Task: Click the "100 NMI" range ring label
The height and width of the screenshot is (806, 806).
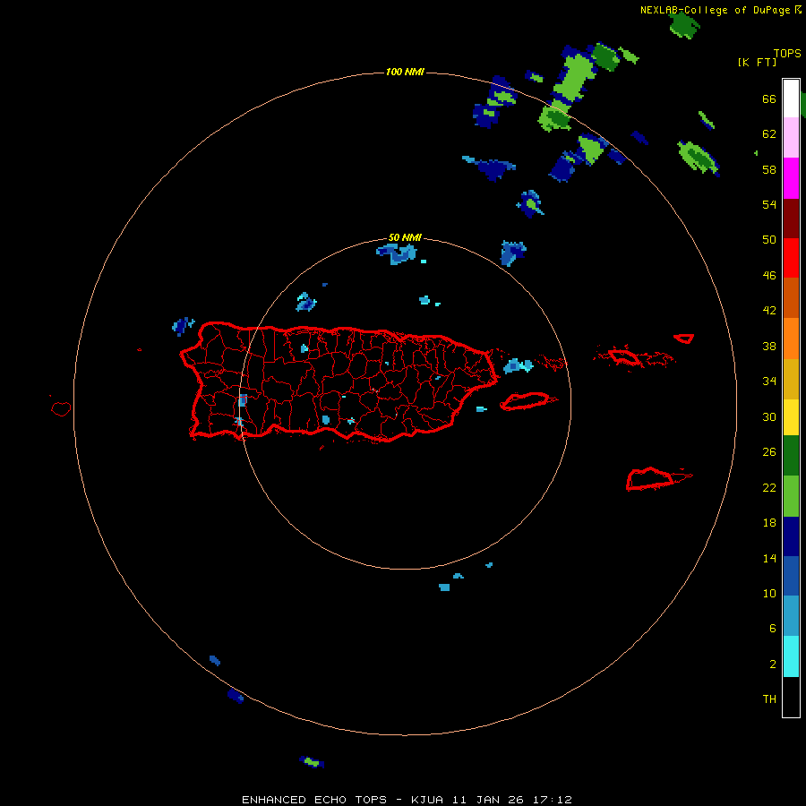Action: point(405,72)
